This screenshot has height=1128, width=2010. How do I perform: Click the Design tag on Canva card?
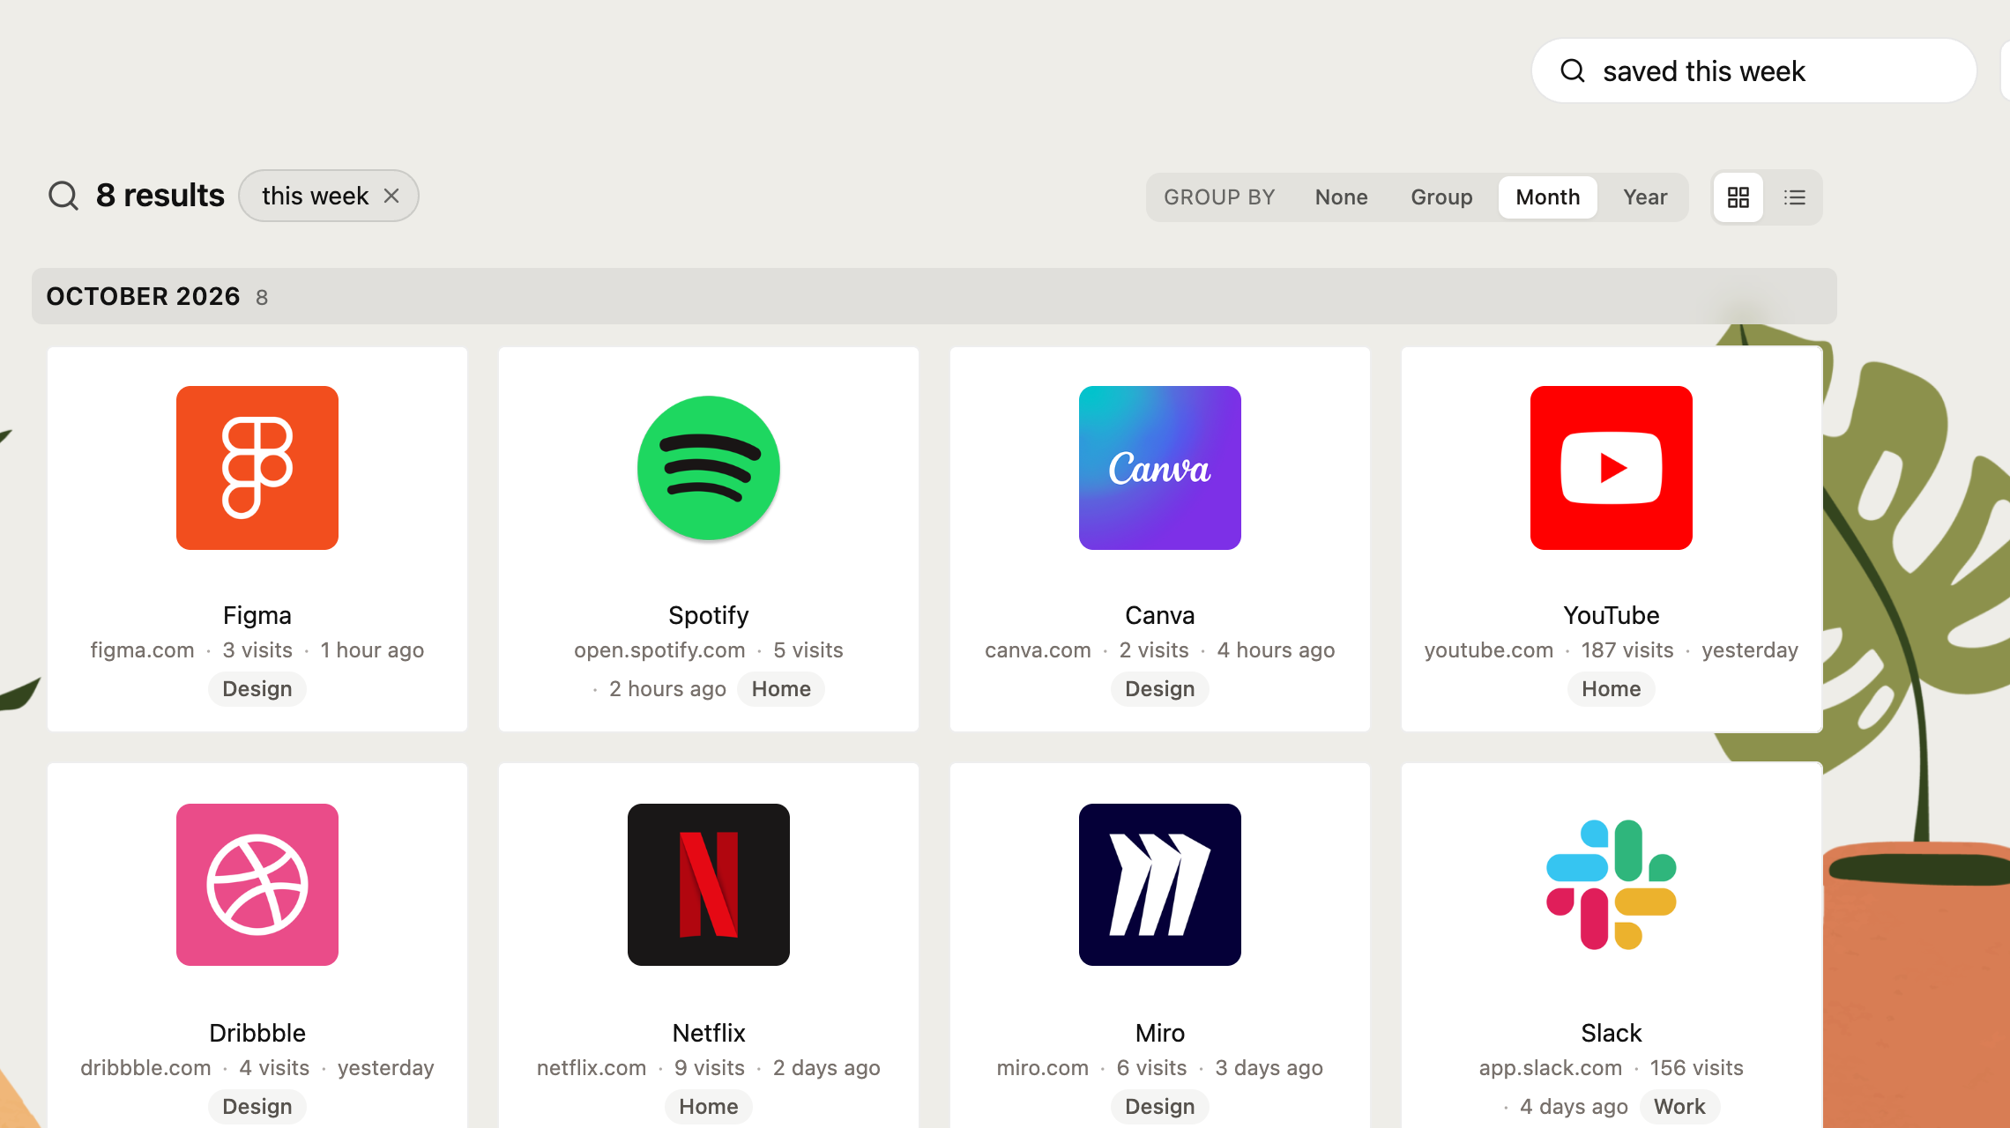[x=1160, y=689]
